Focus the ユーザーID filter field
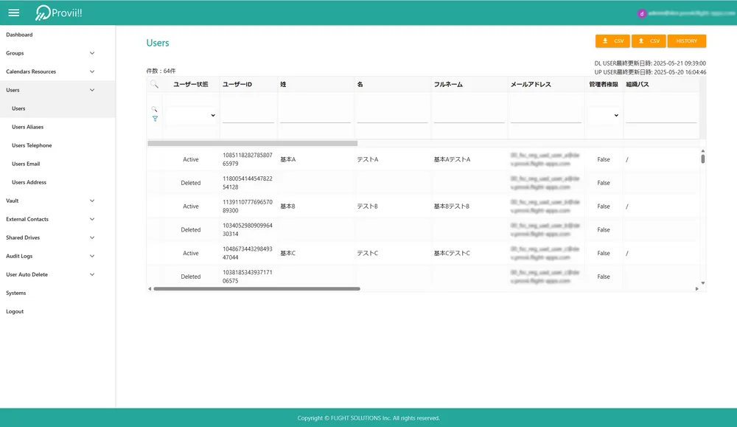Viewport: 737px width, 427px height. pyautogui.click(x=248, y=115)
